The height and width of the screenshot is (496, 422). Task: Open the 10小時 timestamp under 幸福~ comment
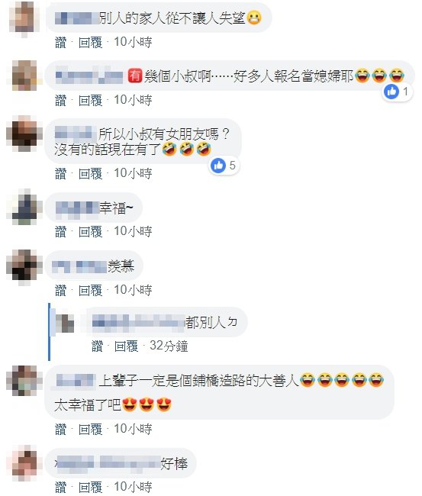133,231
